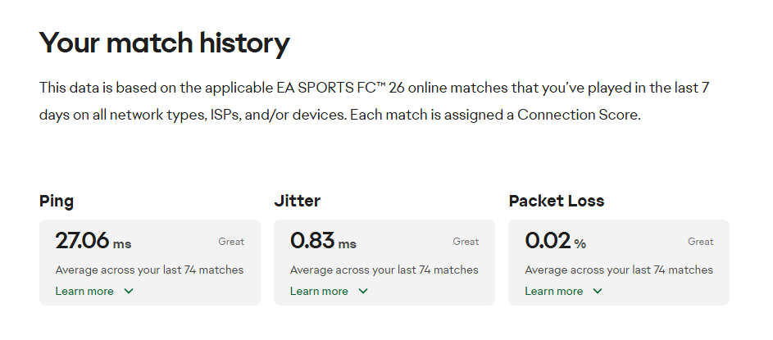Expand the Packet Loss Learn more chevron
The image size is (773, 340).
coord(598,291)
